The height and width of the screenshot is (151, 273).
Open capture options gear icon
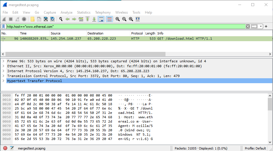[24, 19]
